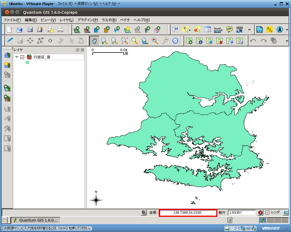Open the composer manager plain printer icon
Image resolution: width=291 pixels, height=232 pixels.
(x=60, y=29)
